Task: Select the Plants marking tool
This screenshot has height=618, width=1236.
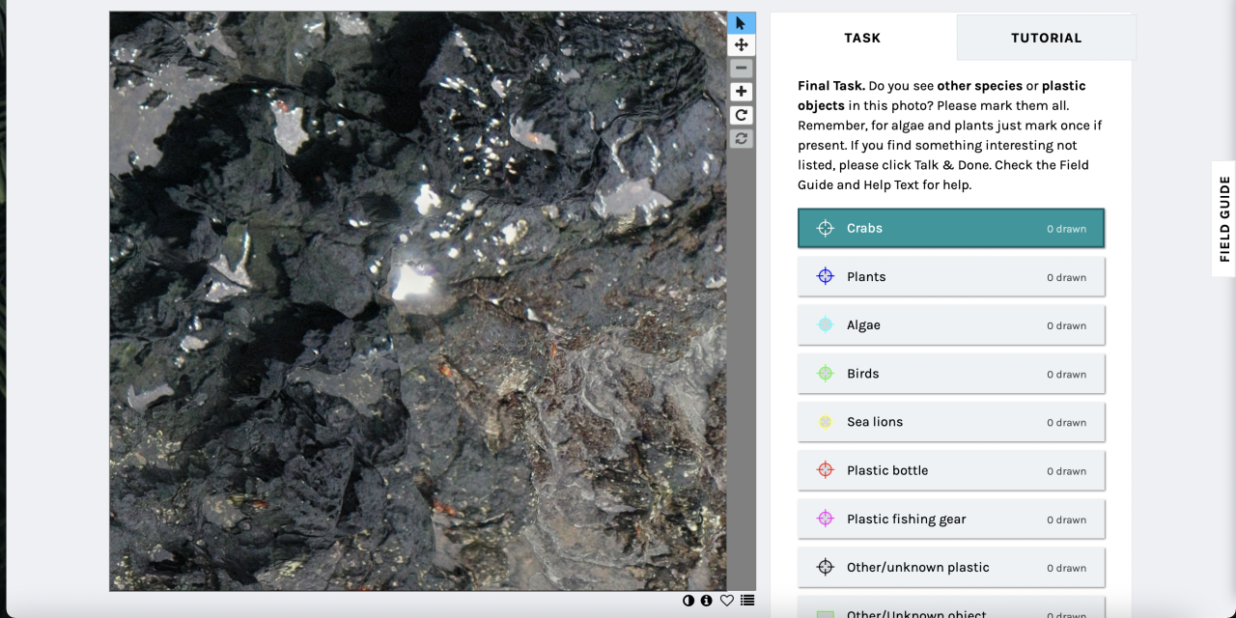Action: point(950,277)
